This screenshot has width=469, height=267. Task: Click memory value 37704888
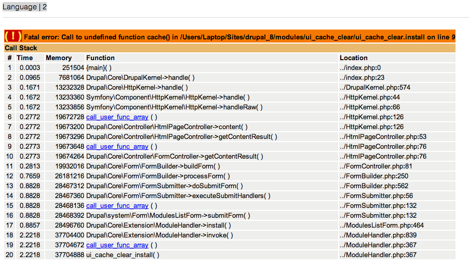pos(70,255)
